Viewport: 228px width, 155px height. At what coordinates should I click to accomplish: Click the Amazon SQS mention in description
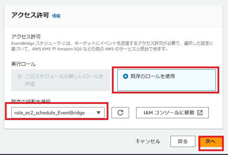click(x=72, y=49)
